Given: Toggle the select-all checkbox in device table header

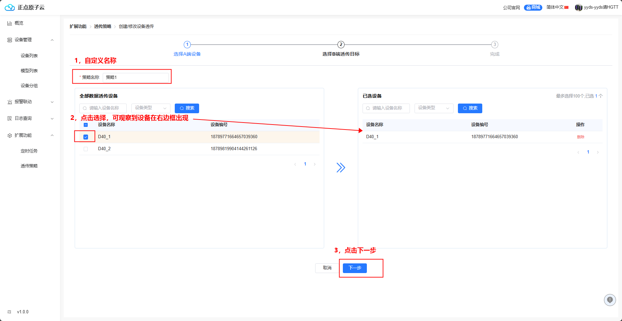Looking at the screenshot, I should tap(86, 125).
